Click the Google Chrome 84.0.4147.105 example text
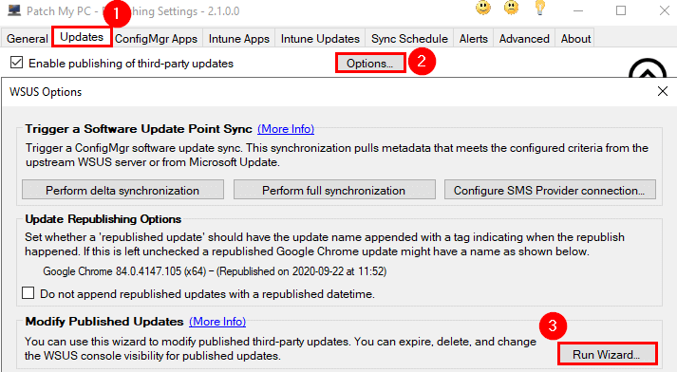The width and height of the screenshot is (677, 372). 215,271
